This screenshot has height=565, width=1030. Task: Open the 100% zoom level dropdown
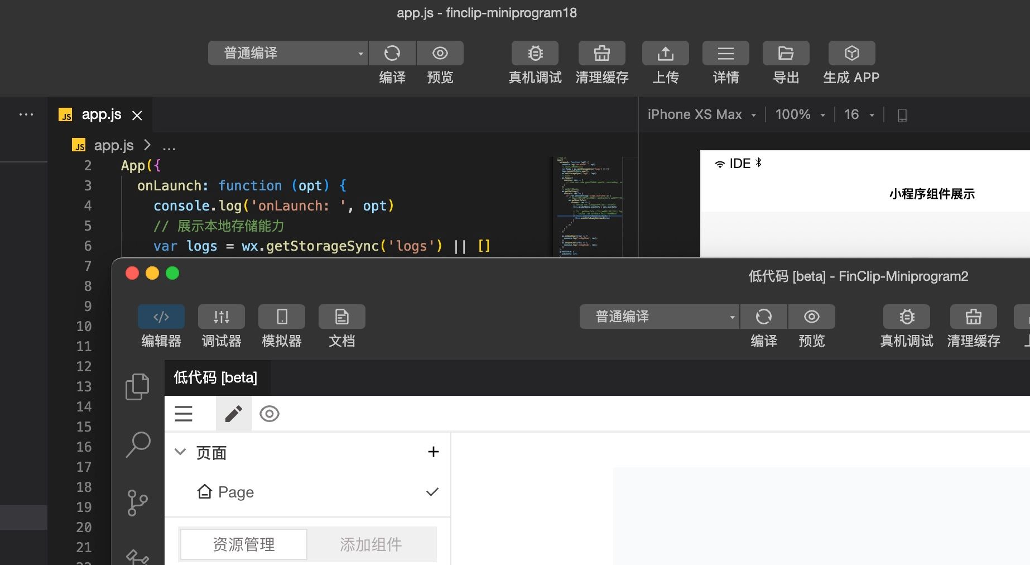pos(800,114)
